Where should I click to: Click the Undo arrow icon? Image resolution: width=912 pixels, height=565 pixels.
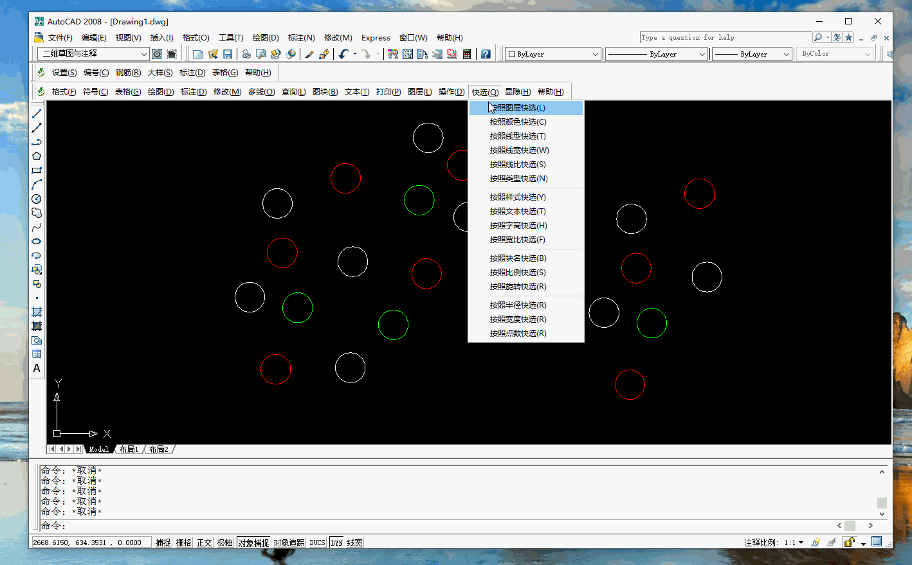tap(343, 54)
